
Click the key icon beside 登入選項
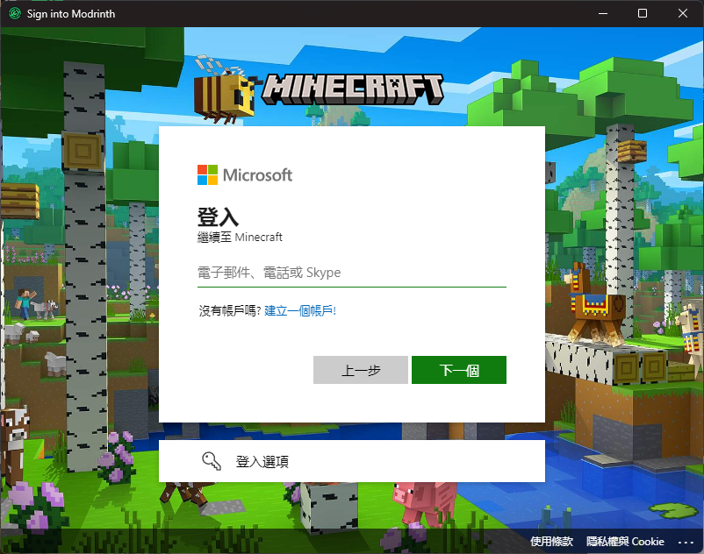(211, 461)
